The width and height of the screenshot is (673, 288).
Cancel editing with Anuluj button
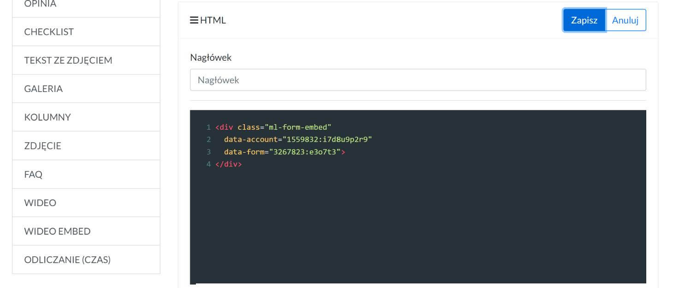(x=625, y=20)
